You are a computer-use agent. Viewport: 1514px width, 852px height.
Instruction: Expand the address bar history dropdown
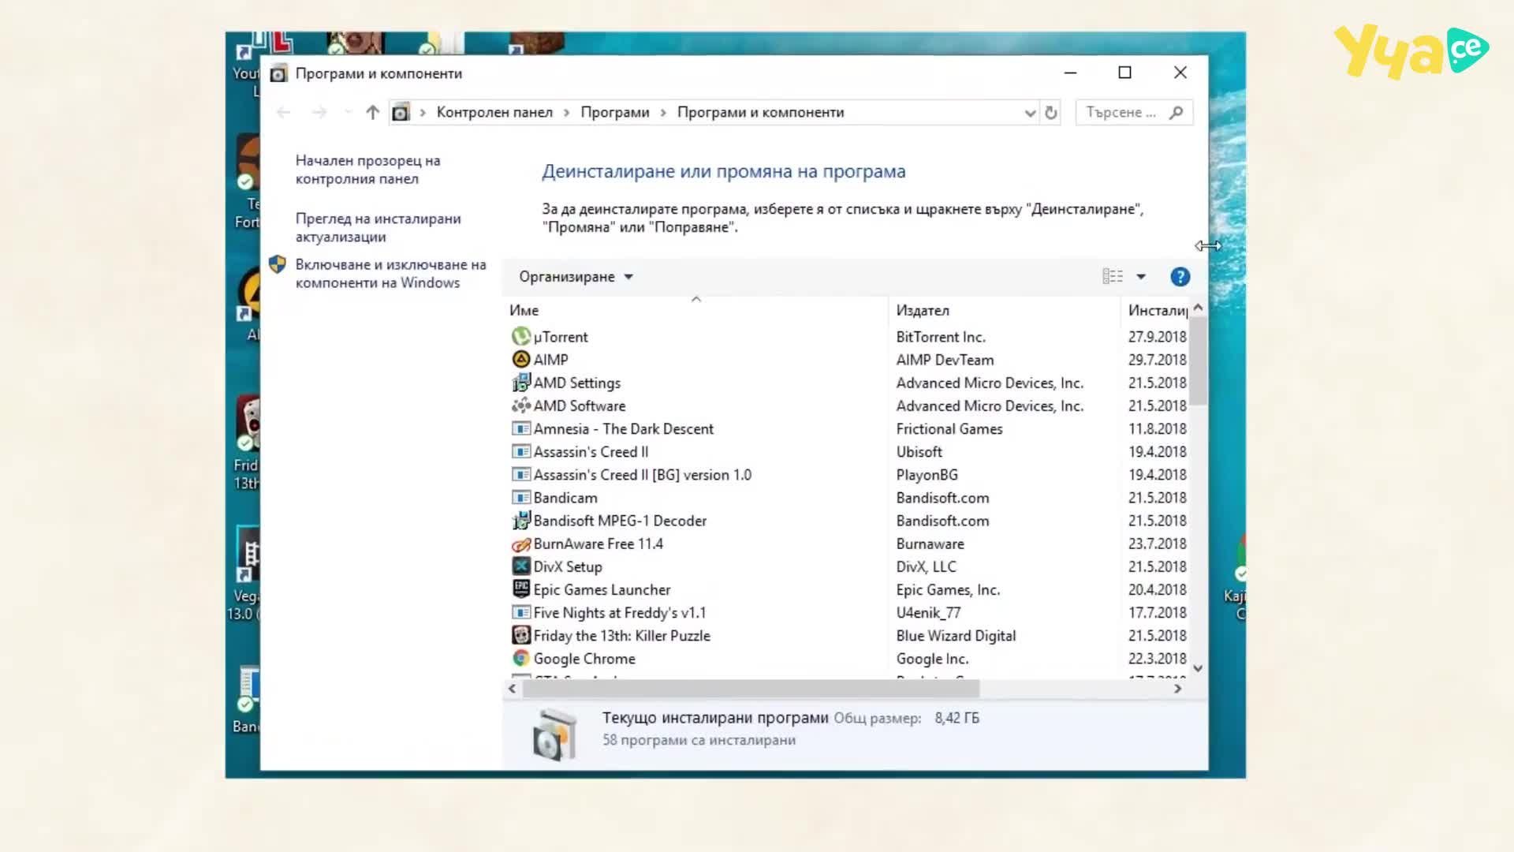click(1029, 113)
